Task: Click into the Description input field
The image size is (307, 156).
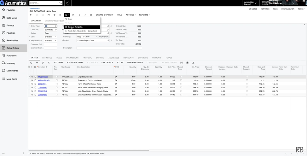Action: (x=109, y=48)
